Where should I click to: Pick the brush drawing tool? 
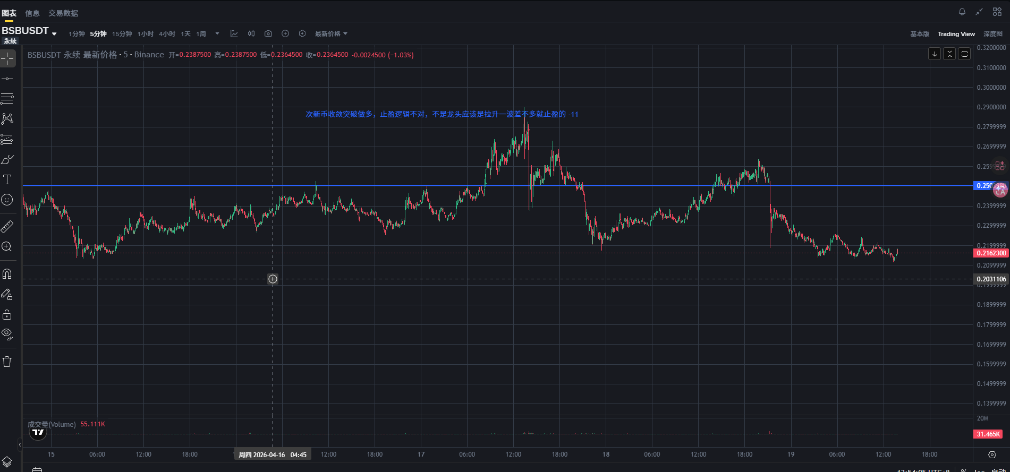tap(7, 159)
